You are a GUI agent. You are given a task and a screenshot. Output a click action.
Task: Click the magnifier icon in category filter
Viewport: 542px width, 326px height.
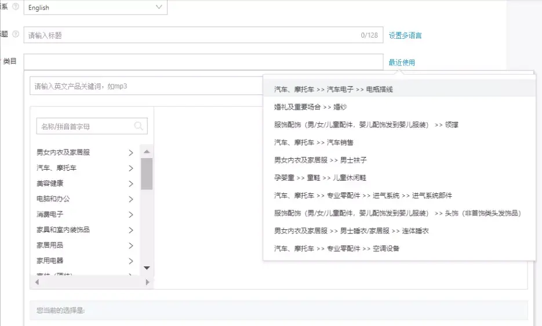coord(139,126)
